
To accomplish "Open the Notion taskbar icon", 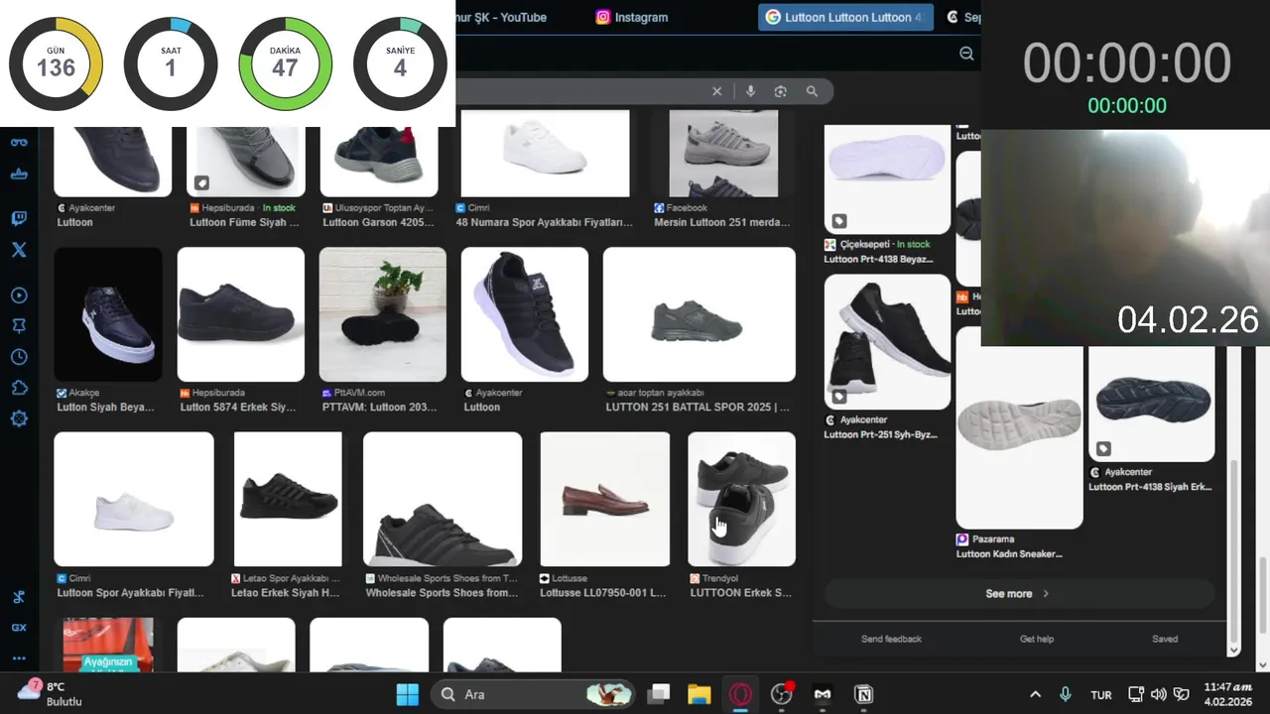I will (863, 694).
